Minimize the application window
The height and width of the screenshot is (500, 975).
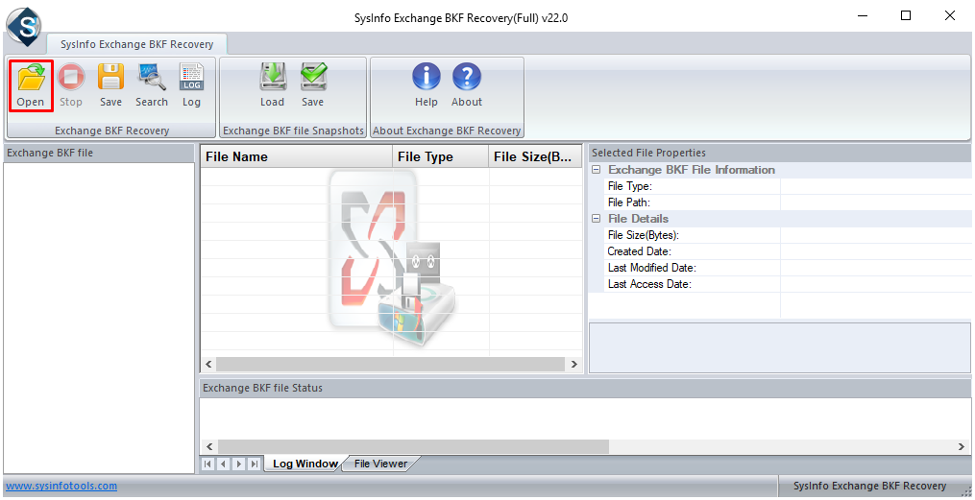[862, 16]
